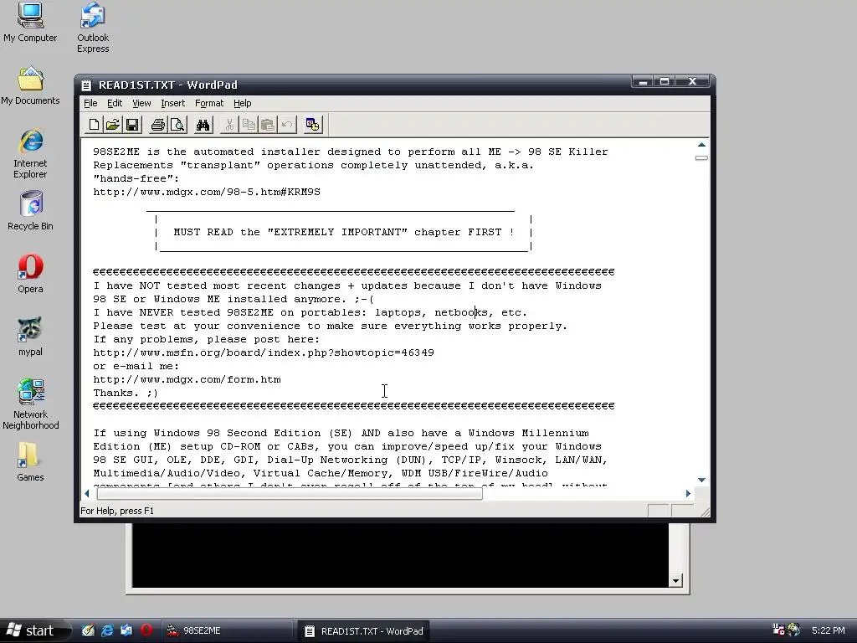The width and height of the screenshot is (857, 643).
Task: Click the horizontal scrollbar right arrow
Action: pyautogui.click(x=688, y=493)
